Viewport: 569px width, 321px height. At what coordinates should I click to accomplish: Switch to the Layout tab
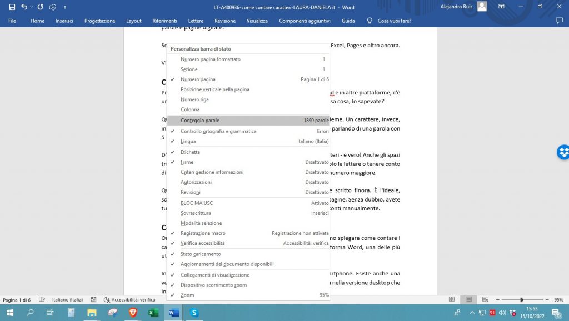(x=134, y=21)
